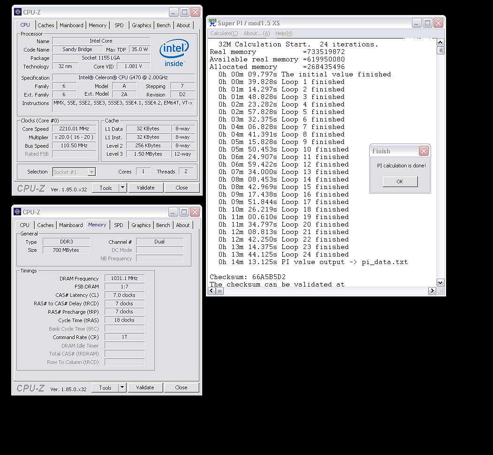Open Help menu in Super PI

click(x=284, y=33)
